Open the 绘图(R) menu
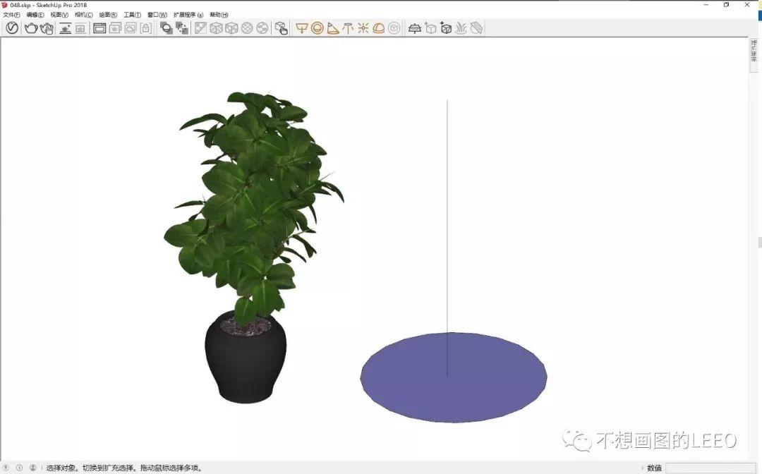This screenshot has width=762, height=474. pyautogui.click(x=108, y=15)
